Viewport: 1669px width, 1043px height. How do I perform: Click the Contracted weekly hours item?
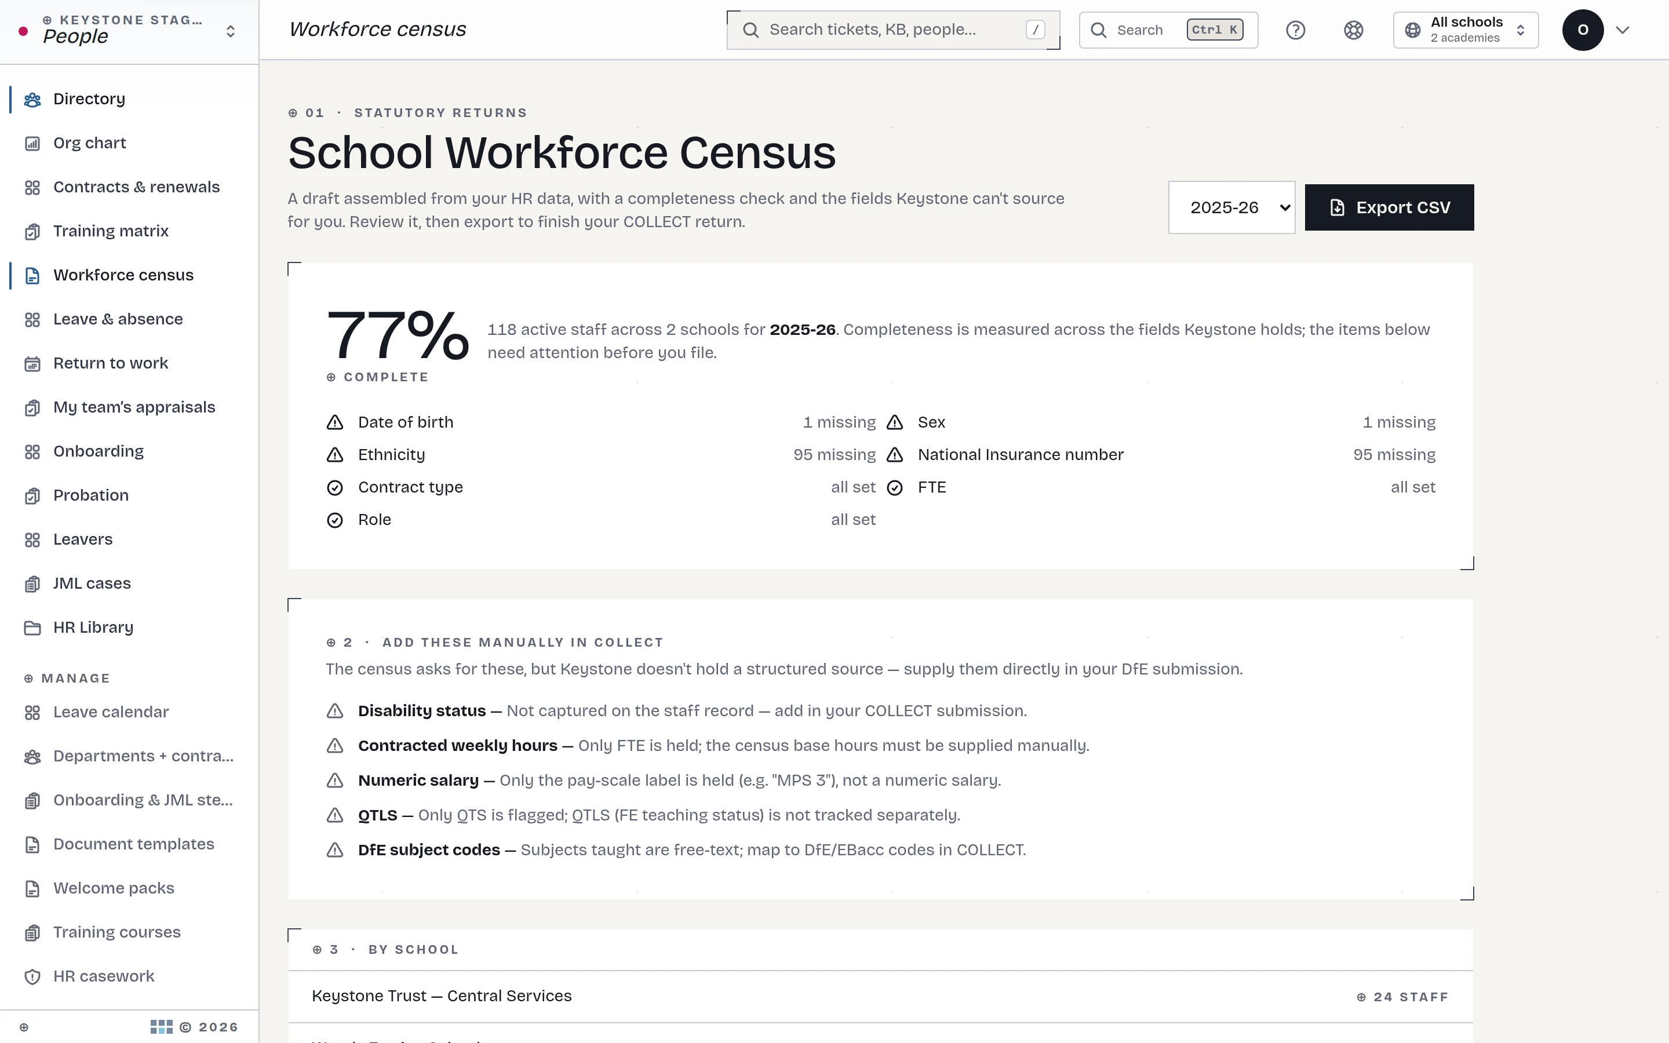(723, 746)
